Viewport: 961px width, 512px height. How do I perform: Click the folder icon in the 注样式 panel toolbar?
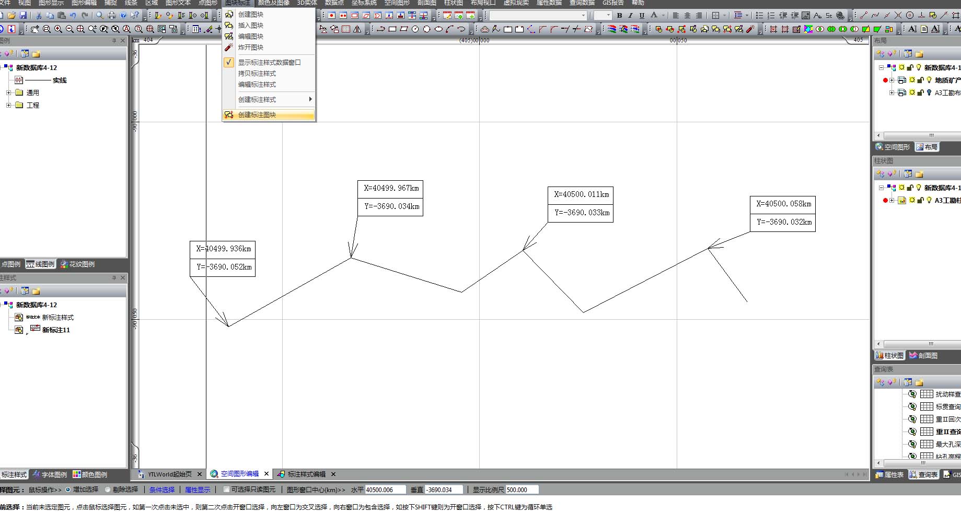36,291
